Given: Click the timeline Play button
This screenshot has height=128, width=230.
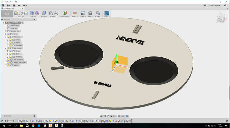Looking at the screenshot, I should tap(8, 121).
